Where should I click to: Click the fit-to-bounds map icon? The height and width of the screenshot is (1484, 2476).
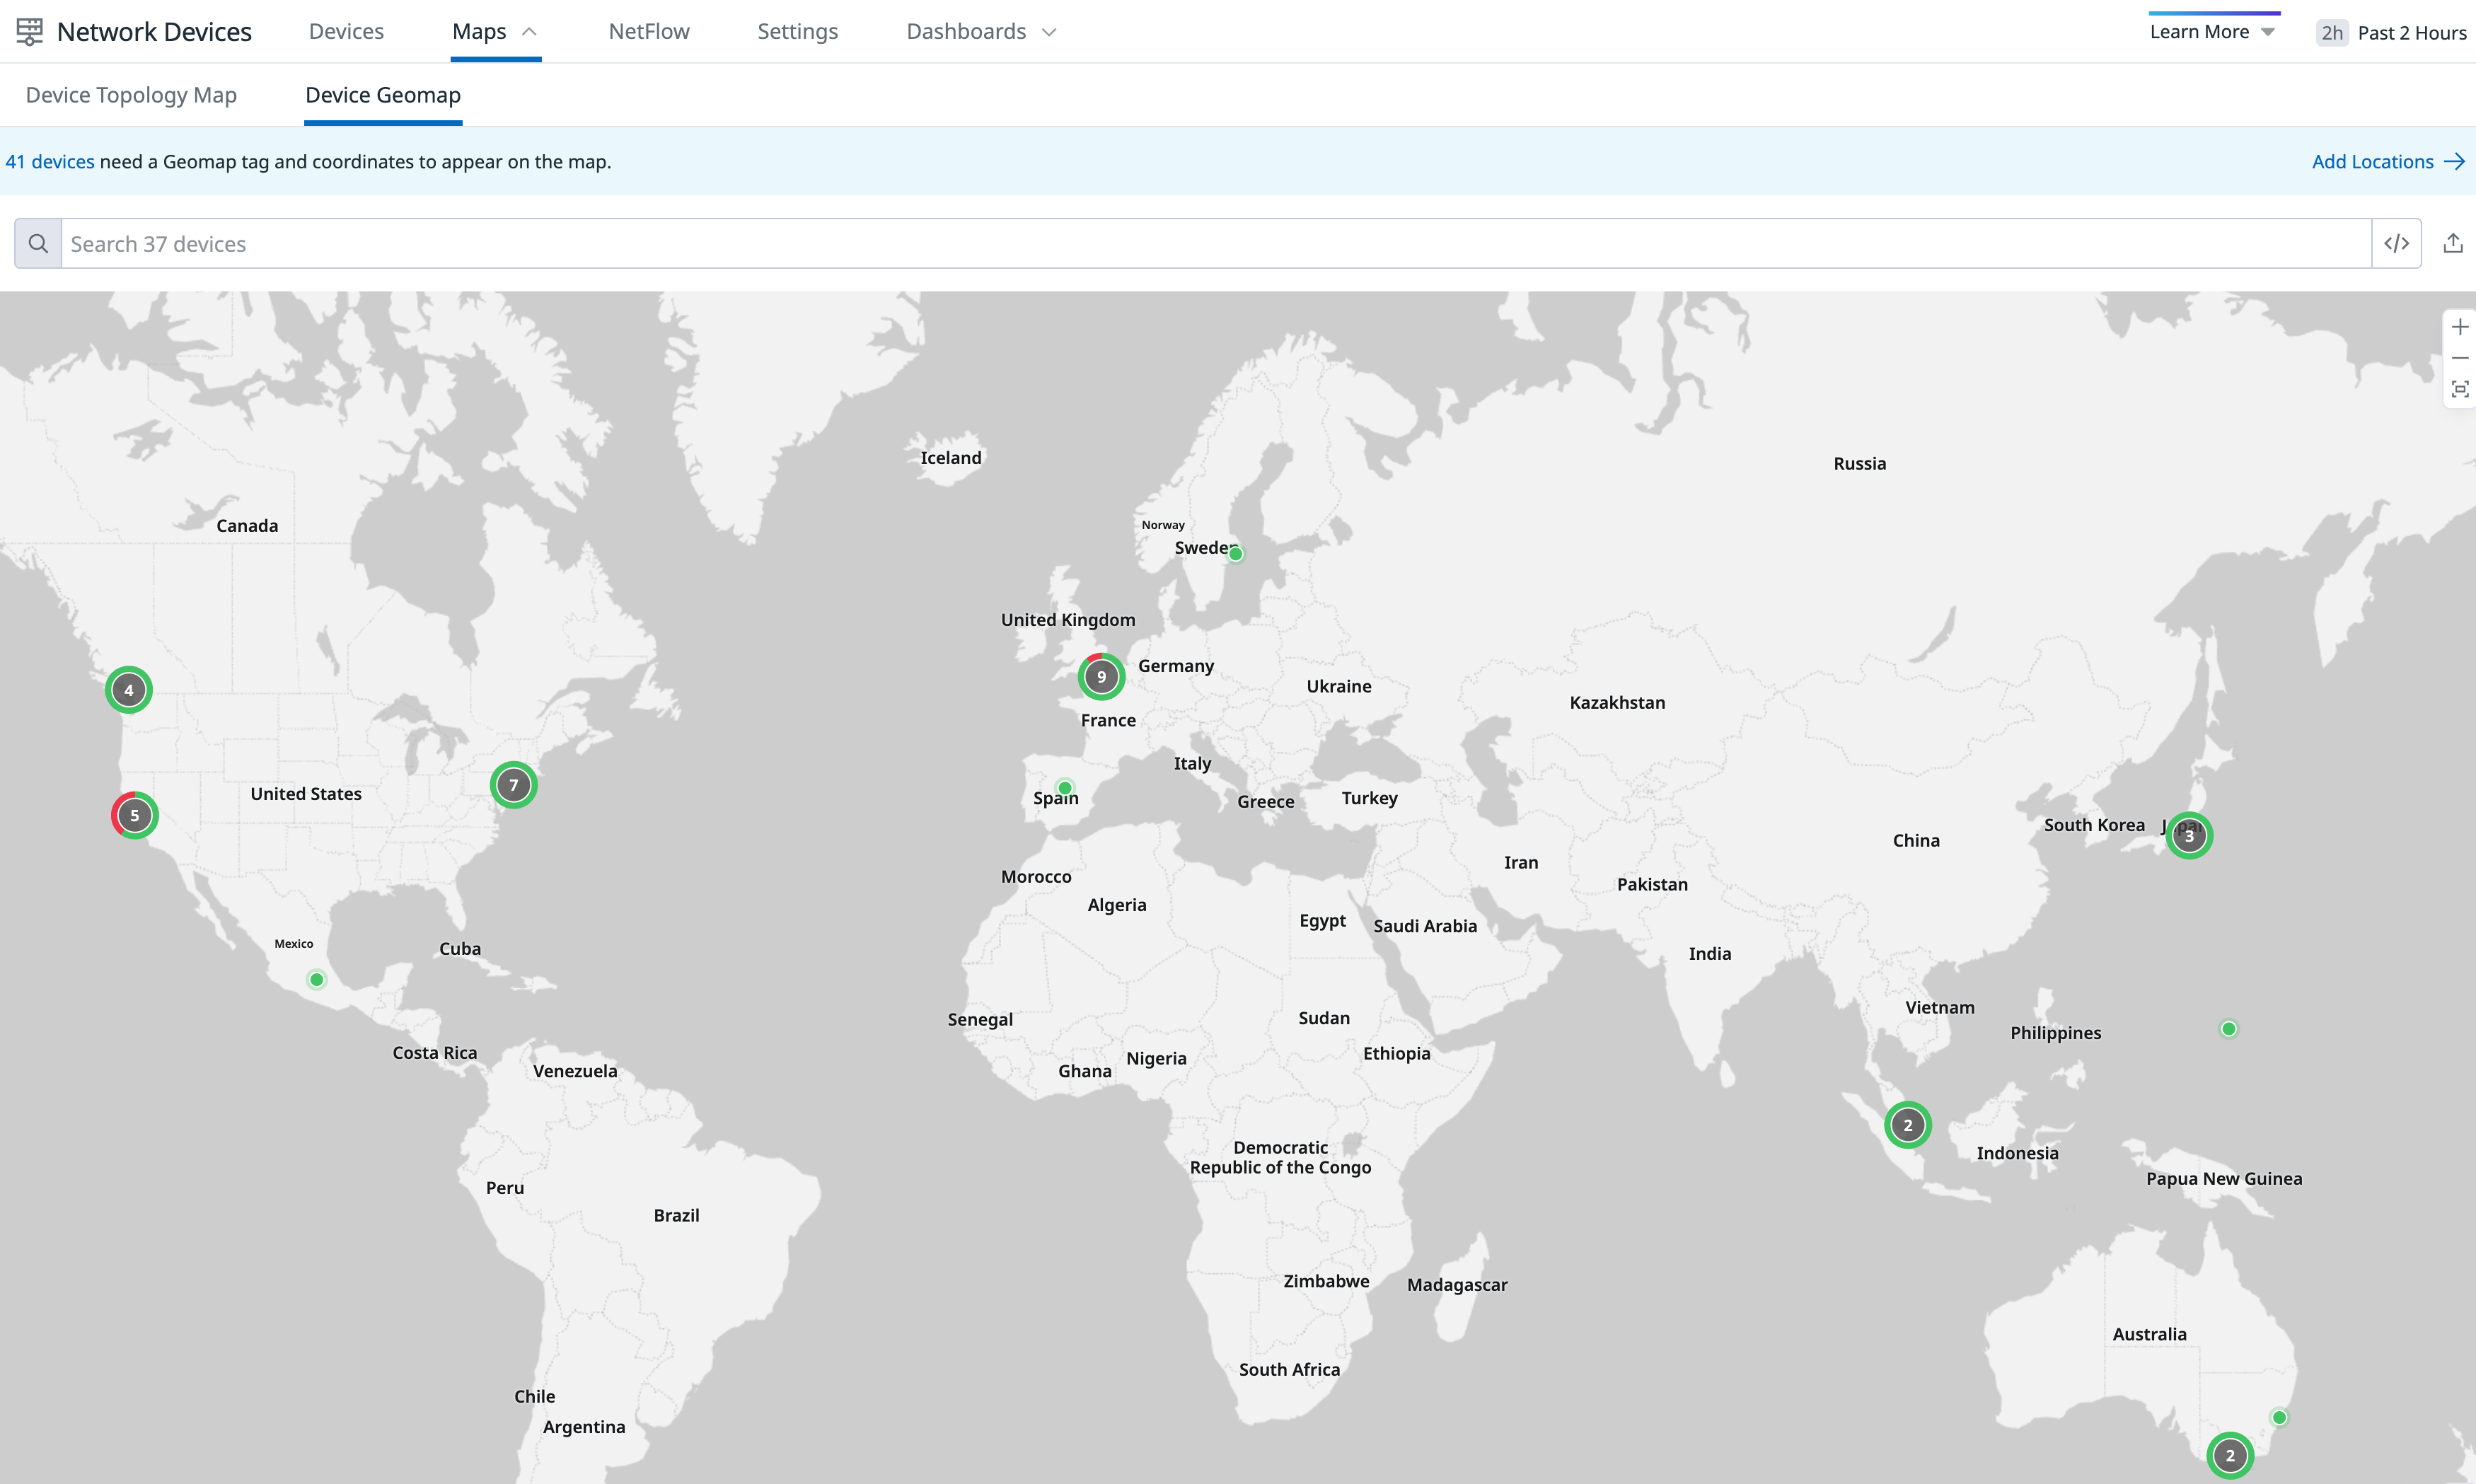(2459, 389)
